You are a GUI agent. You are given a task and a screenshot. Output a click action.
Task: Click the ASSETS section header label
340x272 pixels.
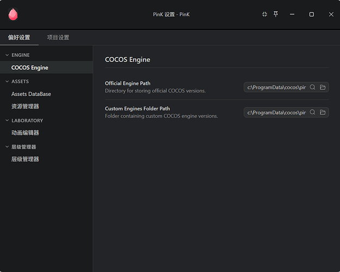(x=20, y=82)
